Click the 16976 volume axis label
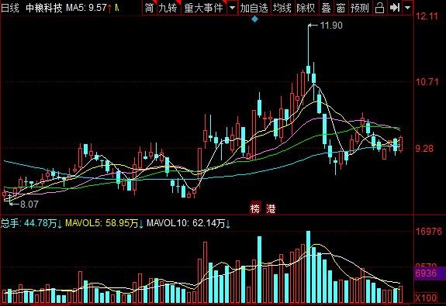The width and height of the screenshot is (446, 306). tap(429, 232)
